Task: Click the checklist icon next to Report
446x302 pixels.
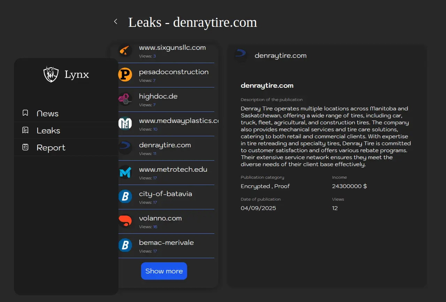Action: click(25, 147)
